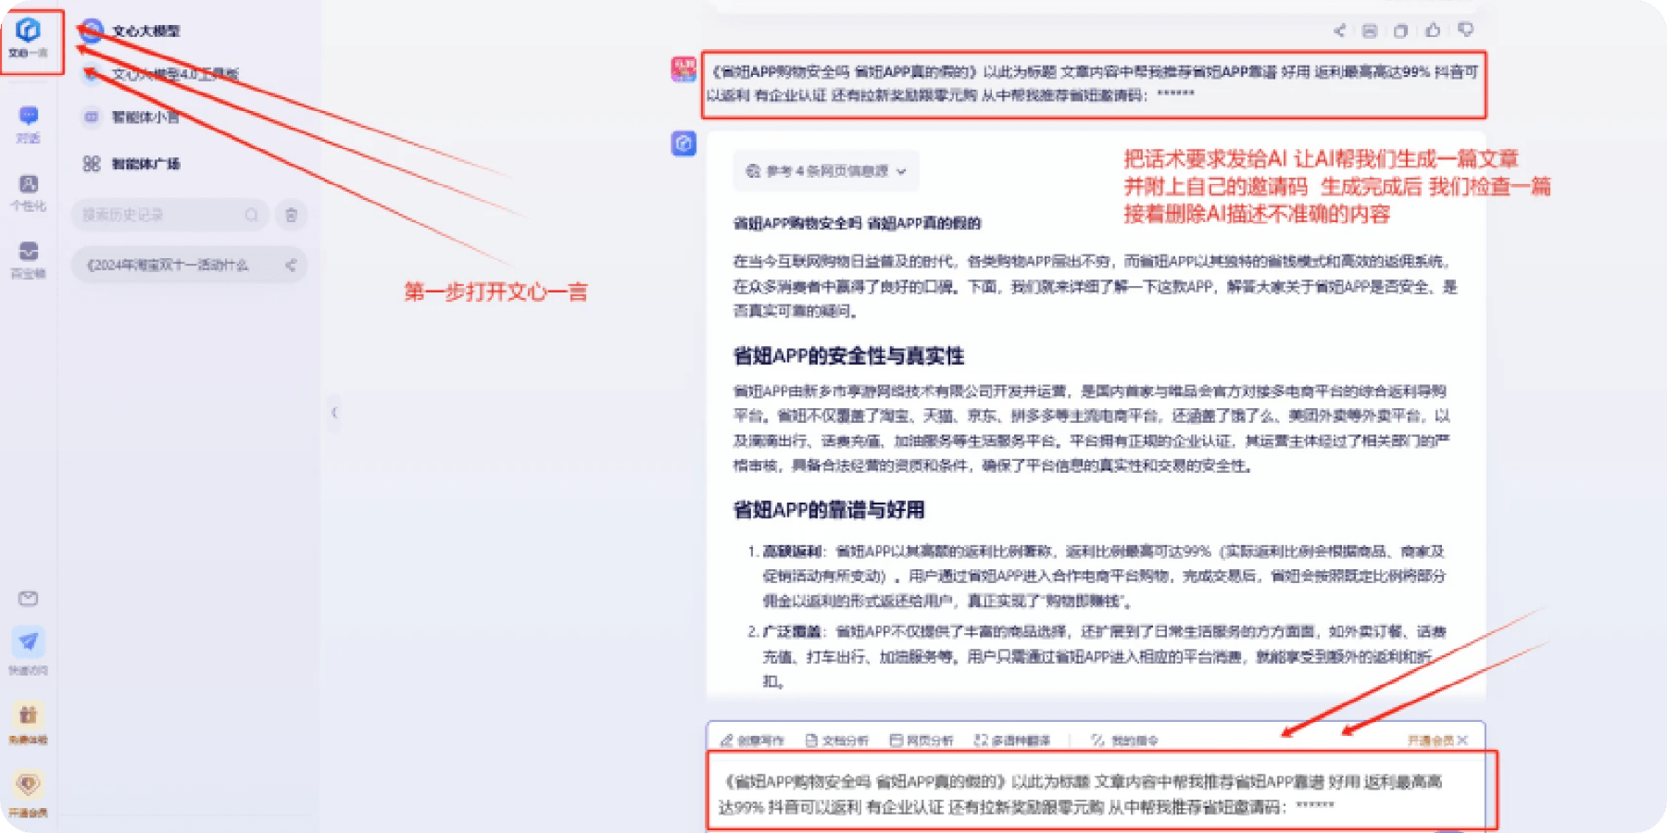1667x833 pixels.
Task: Click the copy icon above the user message
Action: [1400, 31]
